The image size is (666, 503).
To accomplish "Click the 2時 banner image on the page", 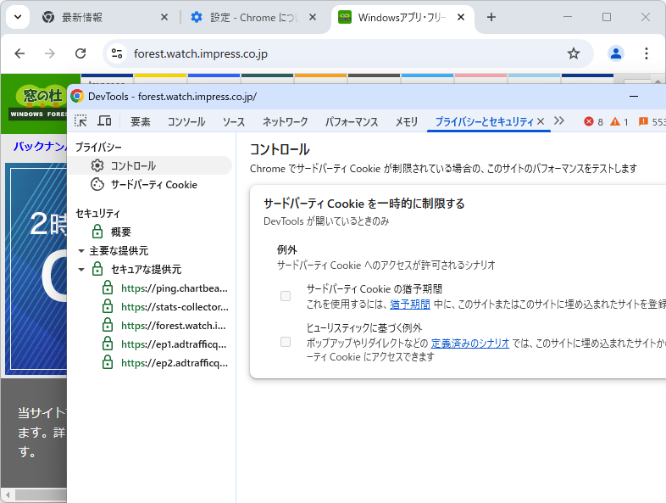I will [38, 270].
